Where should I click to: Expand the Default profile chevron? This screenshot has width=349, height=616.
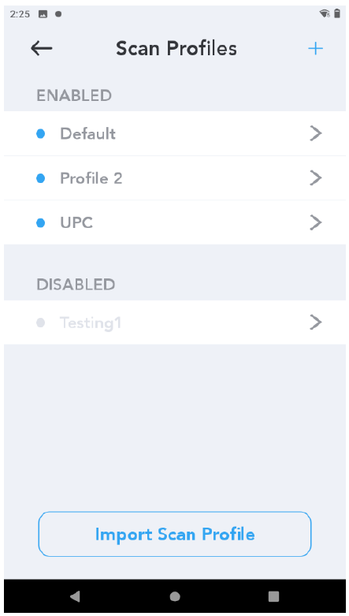(x=316, y=133)
